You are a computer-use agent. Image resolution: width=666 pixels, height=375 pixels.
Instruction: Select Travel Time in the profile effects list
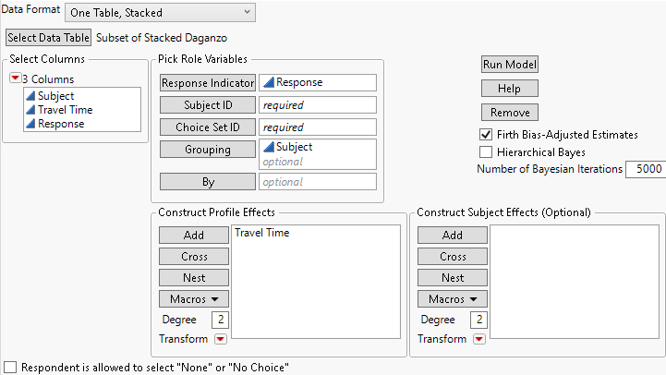261,233
